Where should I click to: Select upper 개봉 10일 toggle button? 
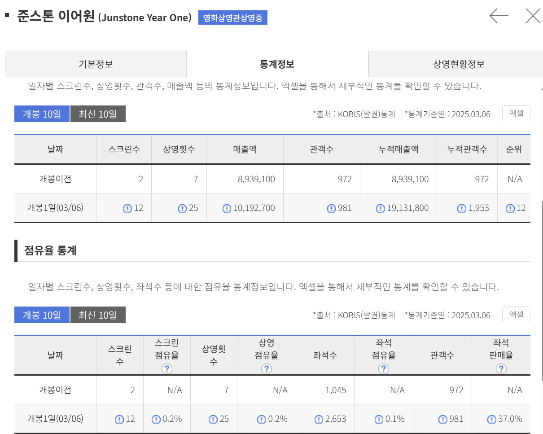coord(42,114)
